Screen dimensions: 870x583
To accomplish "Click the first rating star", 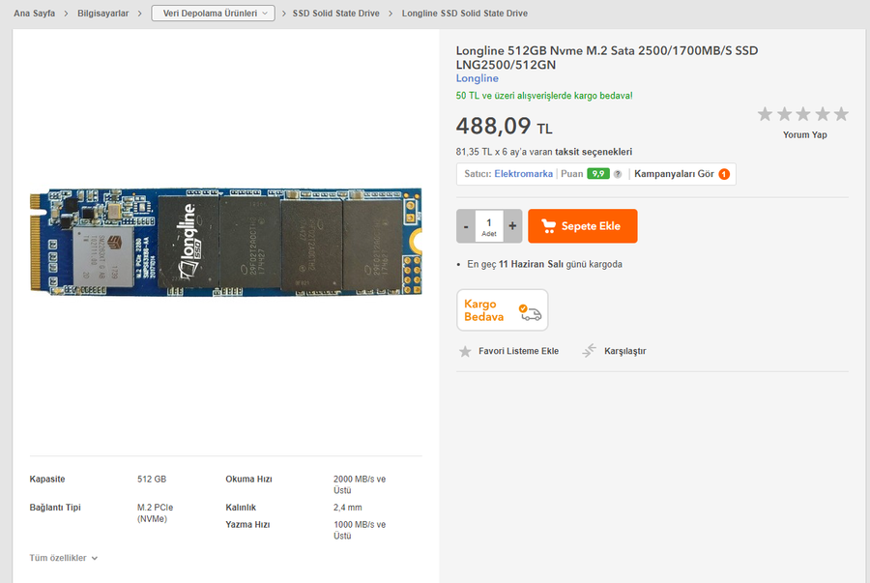I will click(x=766, y=114).
